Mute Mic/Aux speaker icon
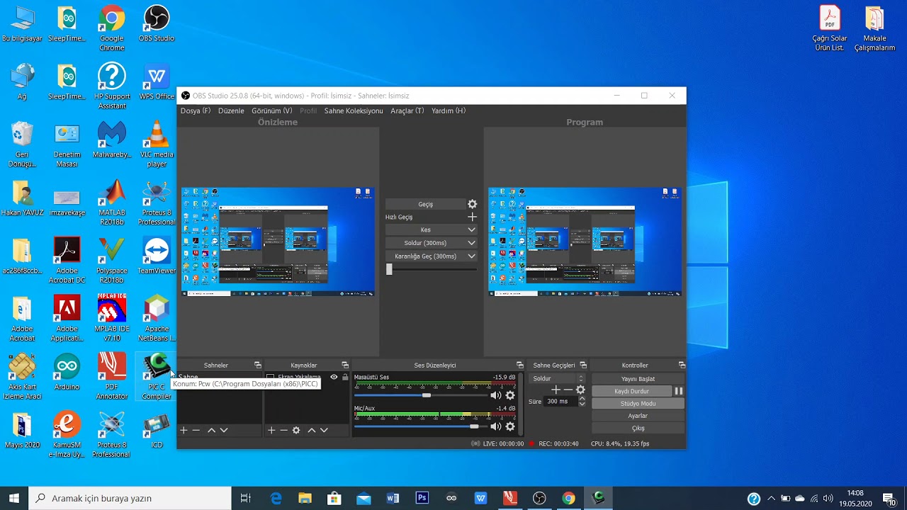This screenshot has width=907, height=510. pyautogui.click(x=496, y=426)
